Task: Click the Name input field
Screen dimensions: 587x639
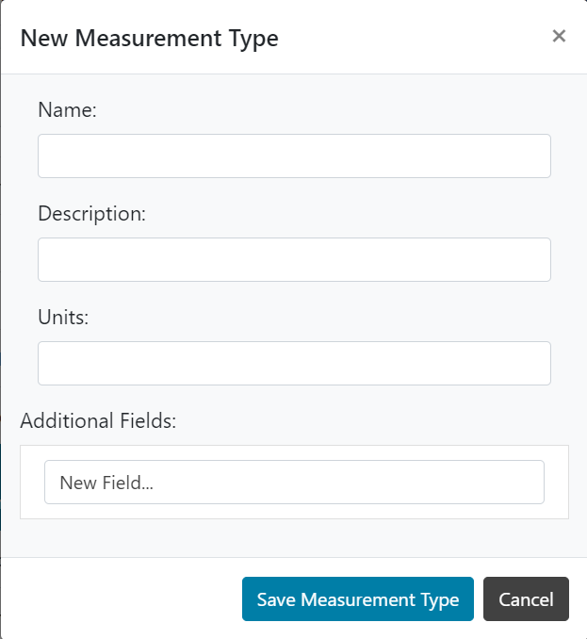Action: coord(294,156)
